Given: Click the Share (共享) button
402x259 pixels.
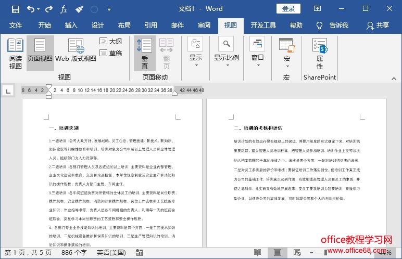Looking at the screenshot, I should 378,25.
